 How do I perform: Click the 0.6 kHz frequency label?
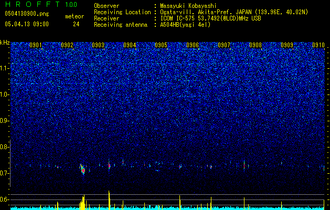(5, 199)
